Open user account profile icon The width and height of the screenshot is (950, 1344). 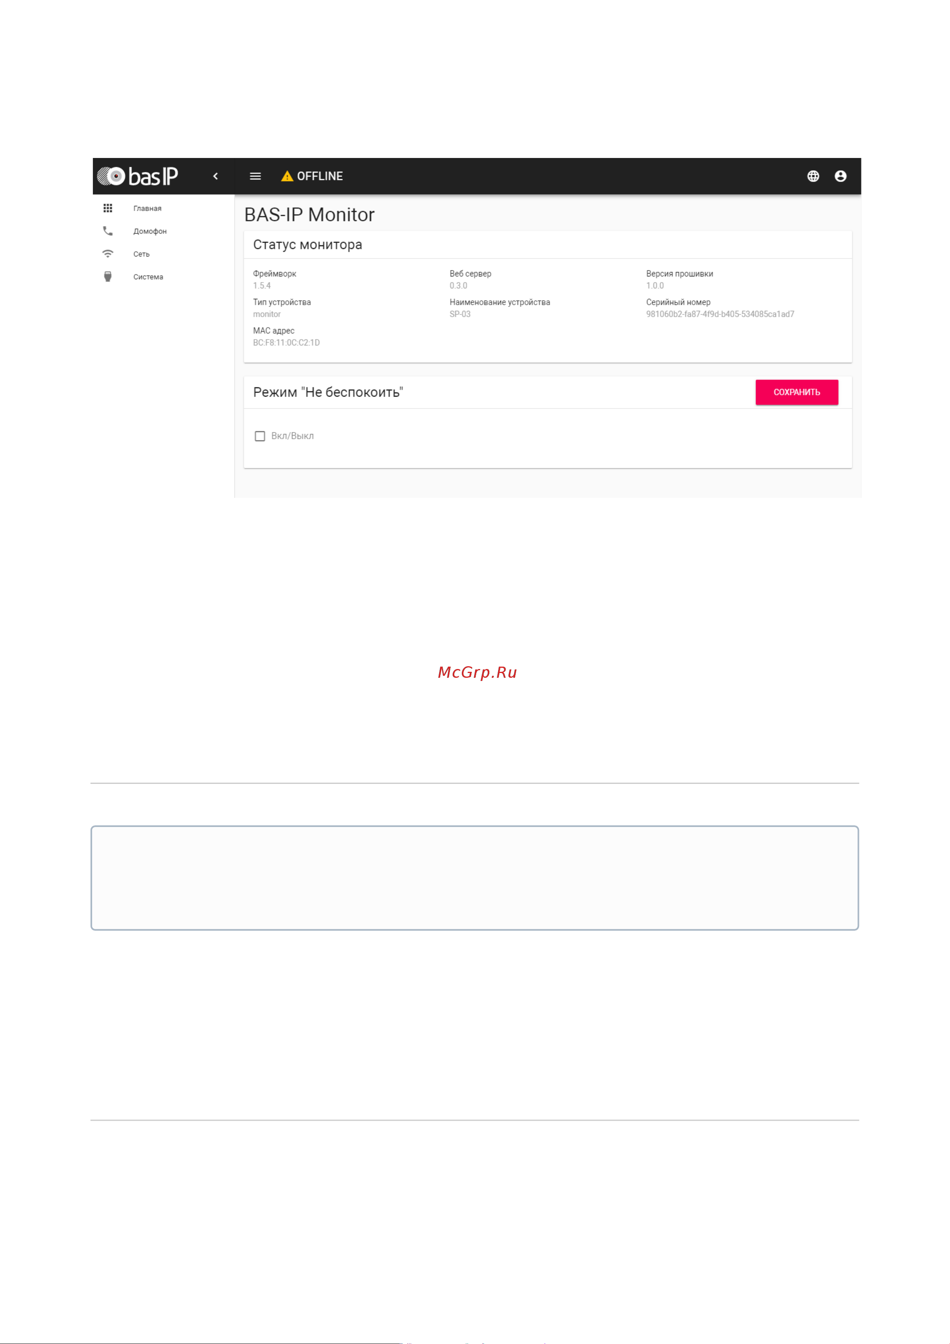pos(840,176)
